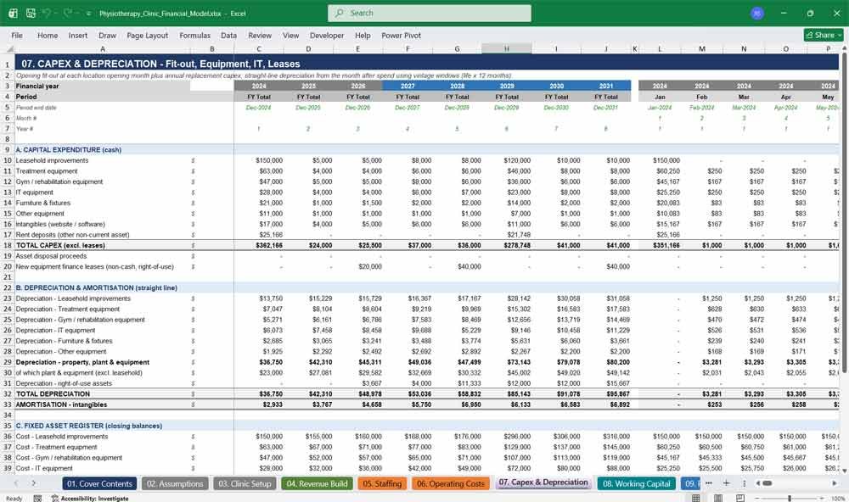Go to the 03. Clinic Setup sheet

point(245,483)
